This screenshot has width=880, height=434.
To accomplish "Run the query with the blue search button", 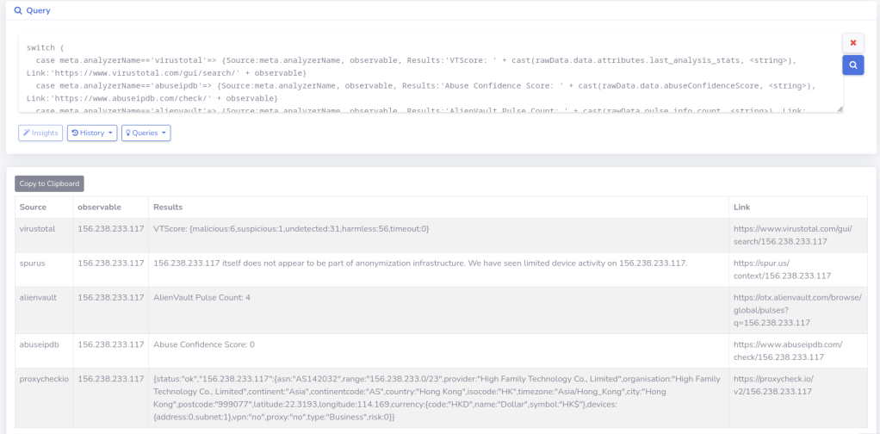I will [x=852, y=65].
